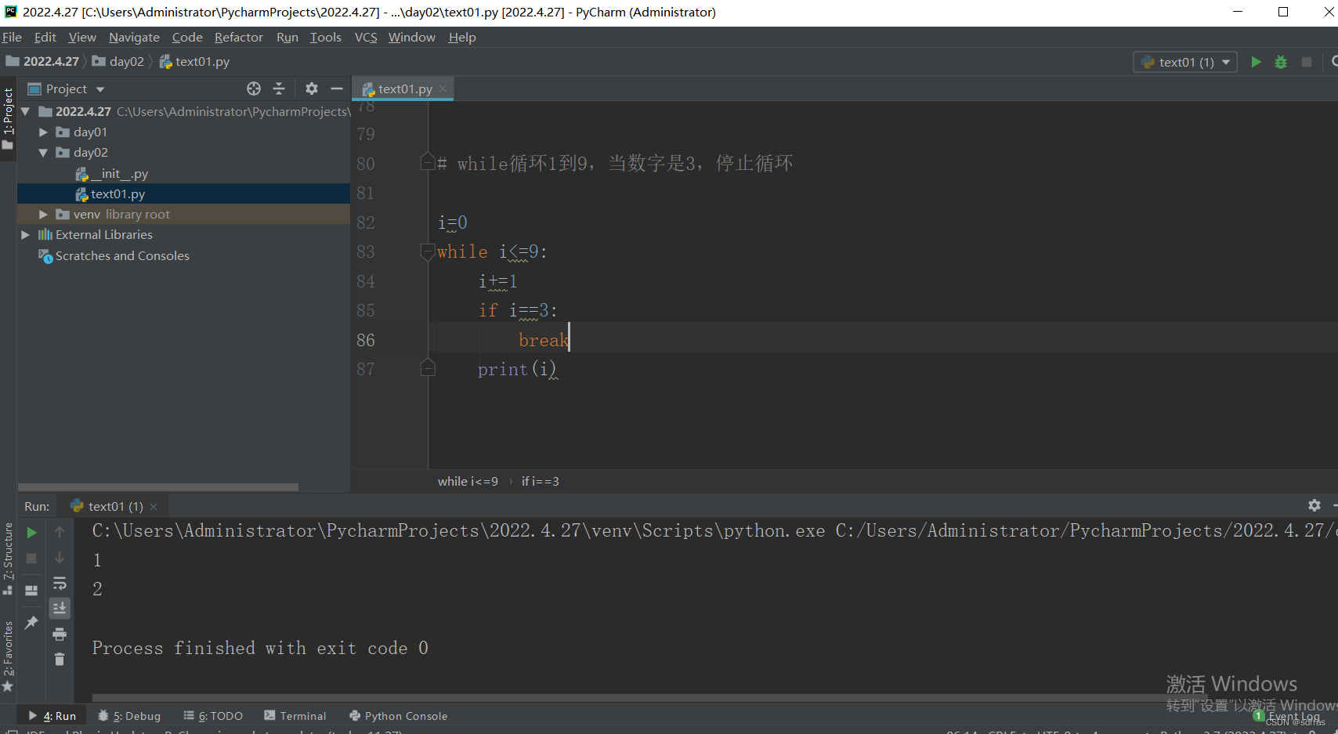Screen dimensions: 1338x734
Task: Toggle the 2: Favorites side tool window
Action: [x=8, y=656]
